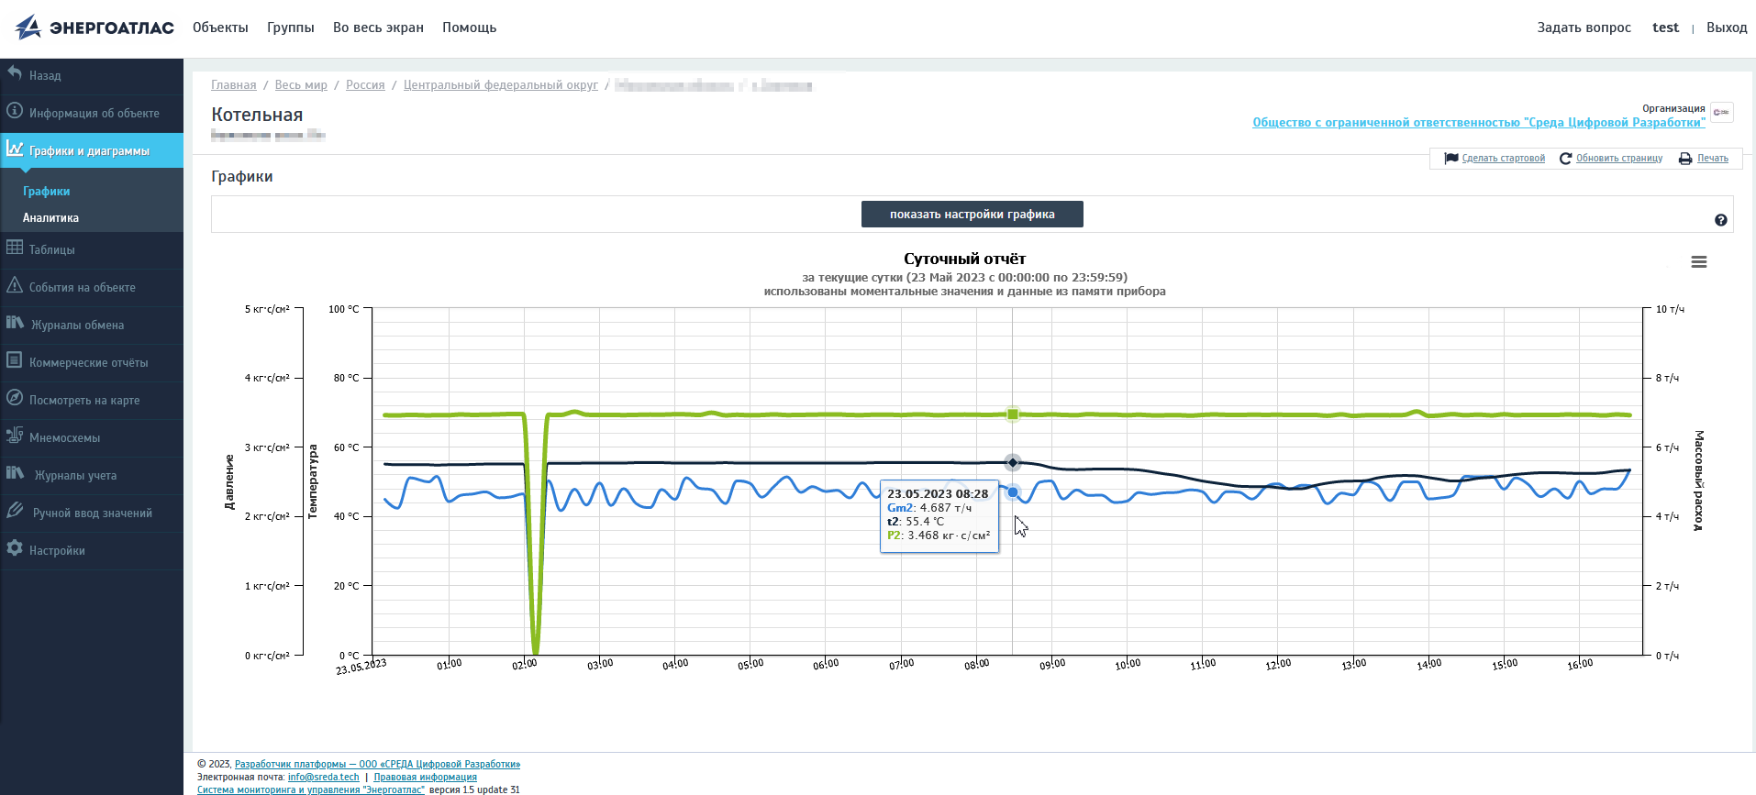Select the Аналитика submenu item
The width and height of the screenshot is (1756, 795).
pyautogui.click(x=50, y=218)
